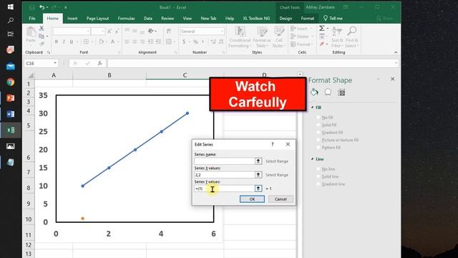458x258 pixels.
Task: Open the Fill & Line paint bucket tab
Action: 314,92
